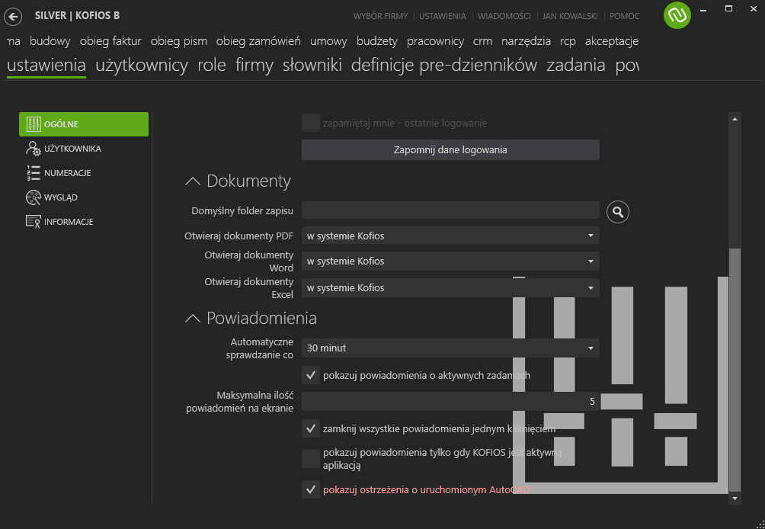
Task: Click the 'Zapomnij dane logowania' button
Action: [450, 150]
